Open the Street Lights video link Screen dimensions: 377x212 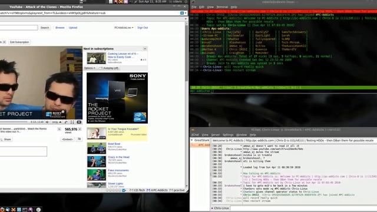[115, 183]
